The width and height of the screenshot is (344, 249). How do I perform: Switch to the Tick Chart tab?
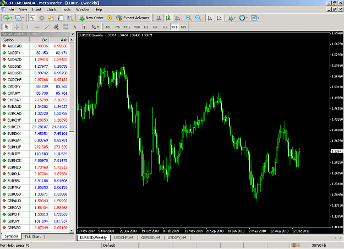(x=32, y=236)
